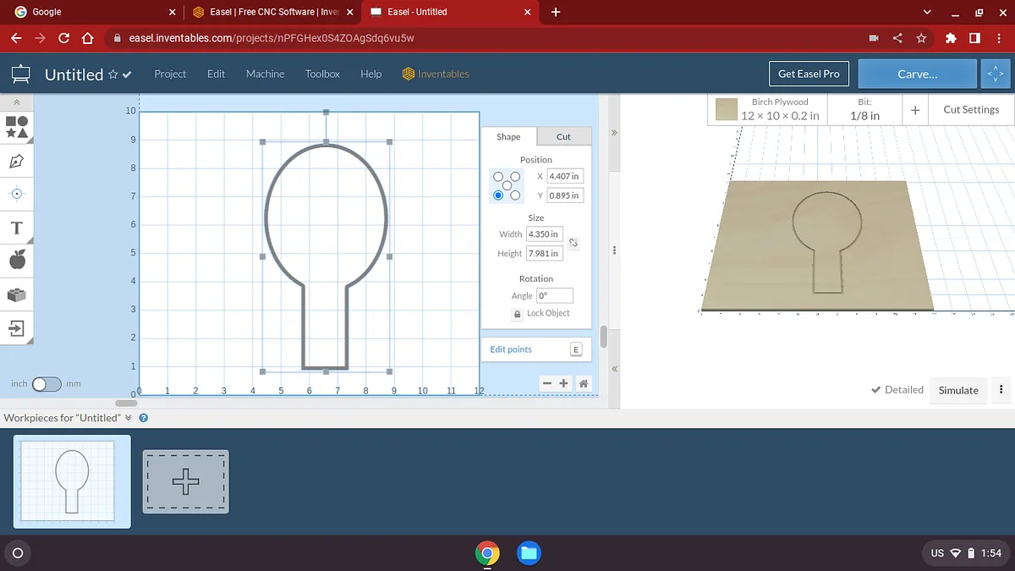Collapse the left tool panel chevron

[17, 102]
